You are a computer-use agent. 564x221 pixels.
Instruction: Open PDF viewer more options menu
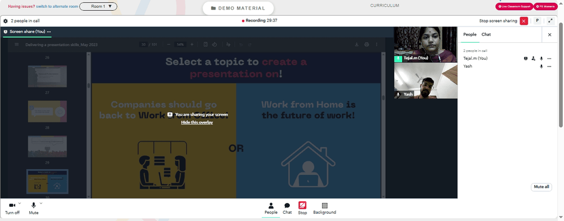pyautogui.click(x=377, y=45)
